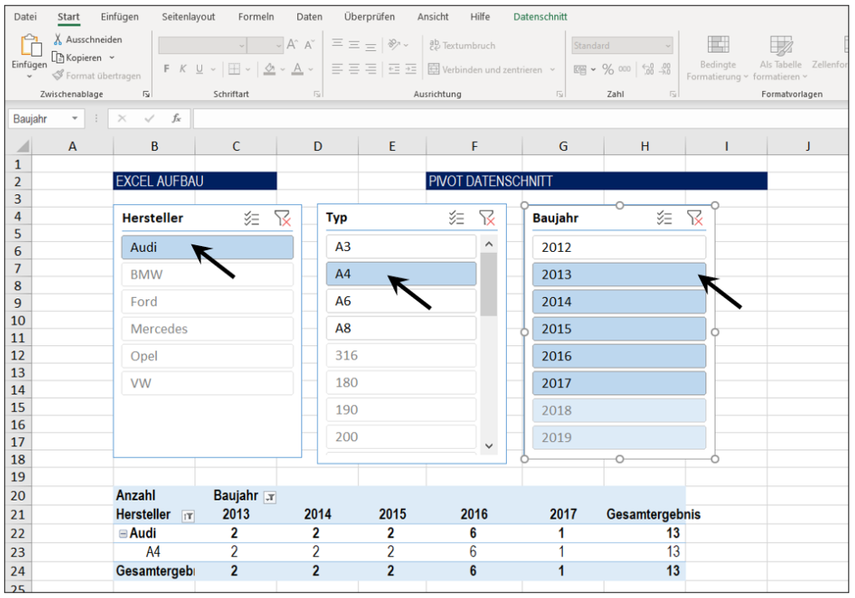The height and width of the screenshot is (598, 855).
Task: Click the text orientation icon
Action: [x=394, y=45]
